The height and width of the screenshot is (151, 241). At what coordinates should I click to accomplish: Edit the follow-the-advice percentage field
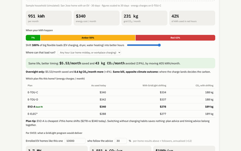(x=121, y=141)
